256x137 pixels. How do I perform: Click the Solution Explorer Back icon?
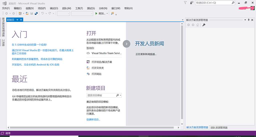click(x=188, y=25)
